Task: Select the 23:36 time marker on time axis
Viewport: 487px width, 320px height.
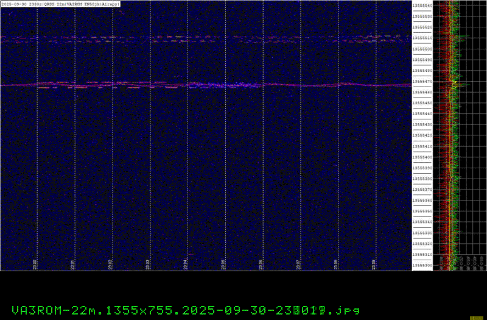Action: click(261, 264)
